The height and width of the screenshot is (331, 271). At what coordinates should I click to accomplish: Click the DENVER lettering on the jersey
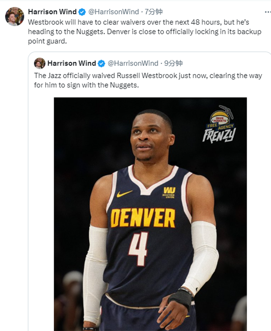(x=143, y=219)
